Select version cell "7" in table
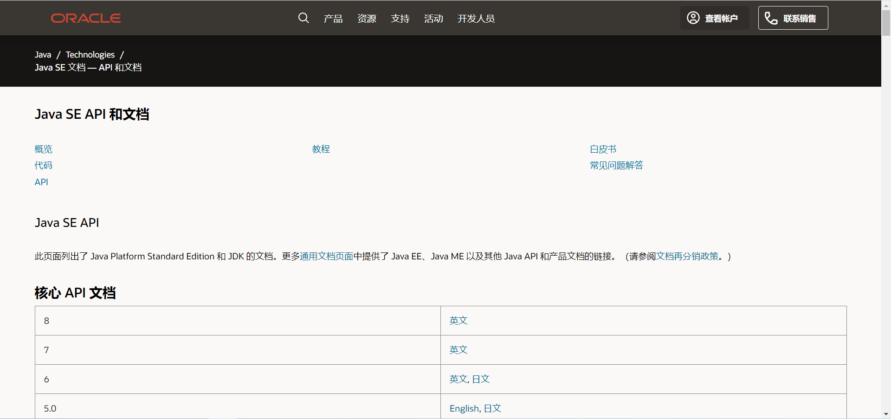891x419 pixels. point(238,350)
